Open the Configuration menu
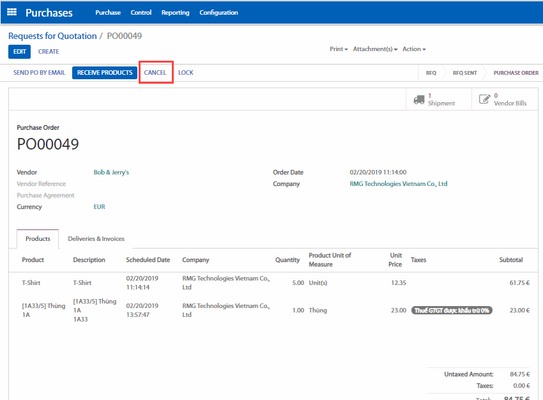Image resolution: width=543 pixels, height=400 pixels. click(218, 13)
